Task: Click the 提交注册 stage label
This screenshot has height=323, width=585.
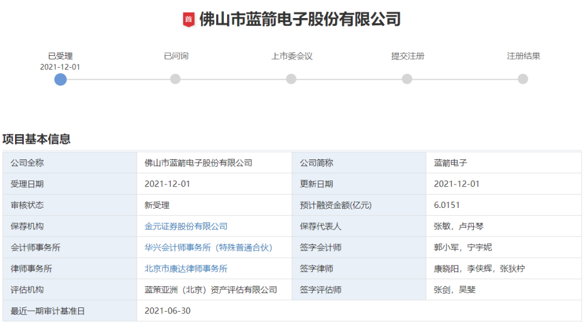Action: pos(408,56)
